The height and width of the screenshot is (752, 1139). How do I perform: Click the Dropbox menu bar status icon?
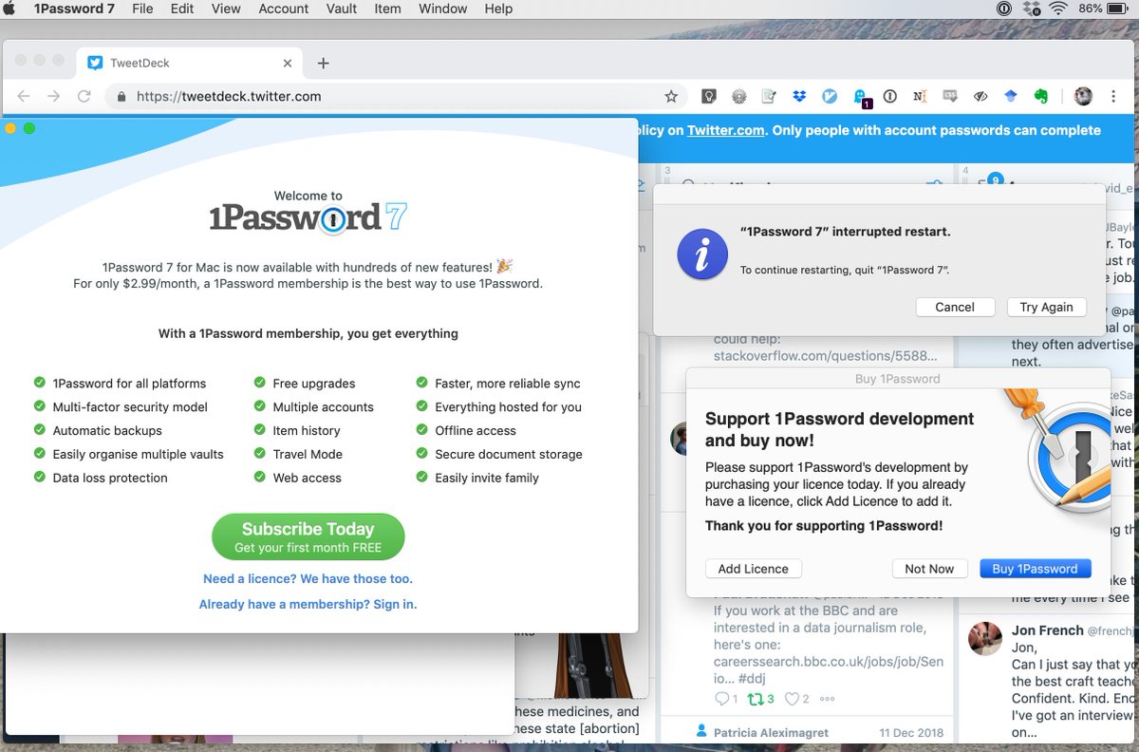pyautogui.click(x=1032, y=9)
